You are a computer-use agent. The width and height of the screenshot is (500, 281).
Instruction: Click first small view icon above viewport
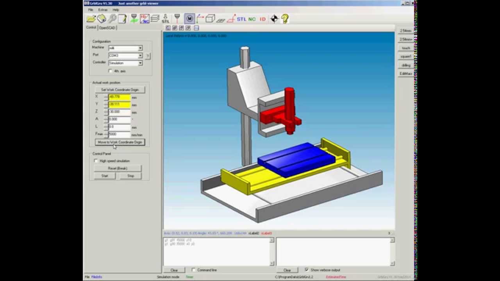coord(168,28)
